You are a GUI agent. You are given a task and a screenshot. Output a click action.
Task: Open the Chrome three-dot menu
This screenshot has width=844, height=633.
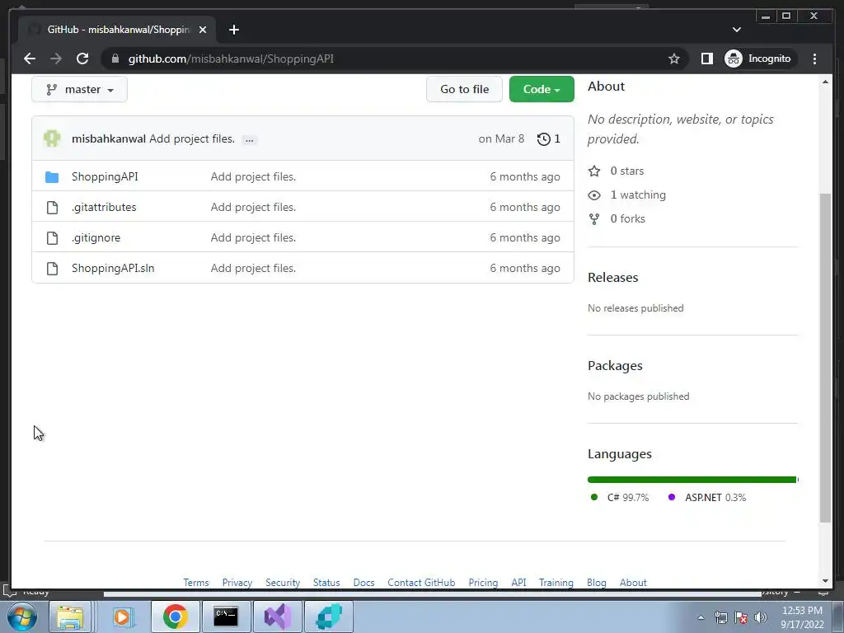tap(814, 59)
